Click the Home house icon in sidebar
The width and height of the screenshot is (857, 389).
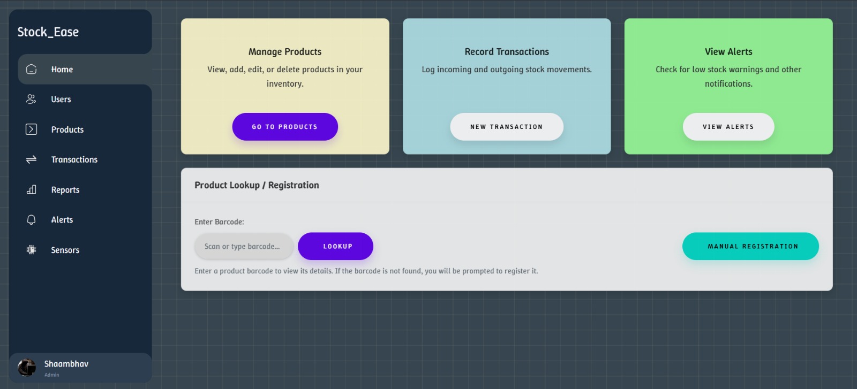[x=32, y=70]
